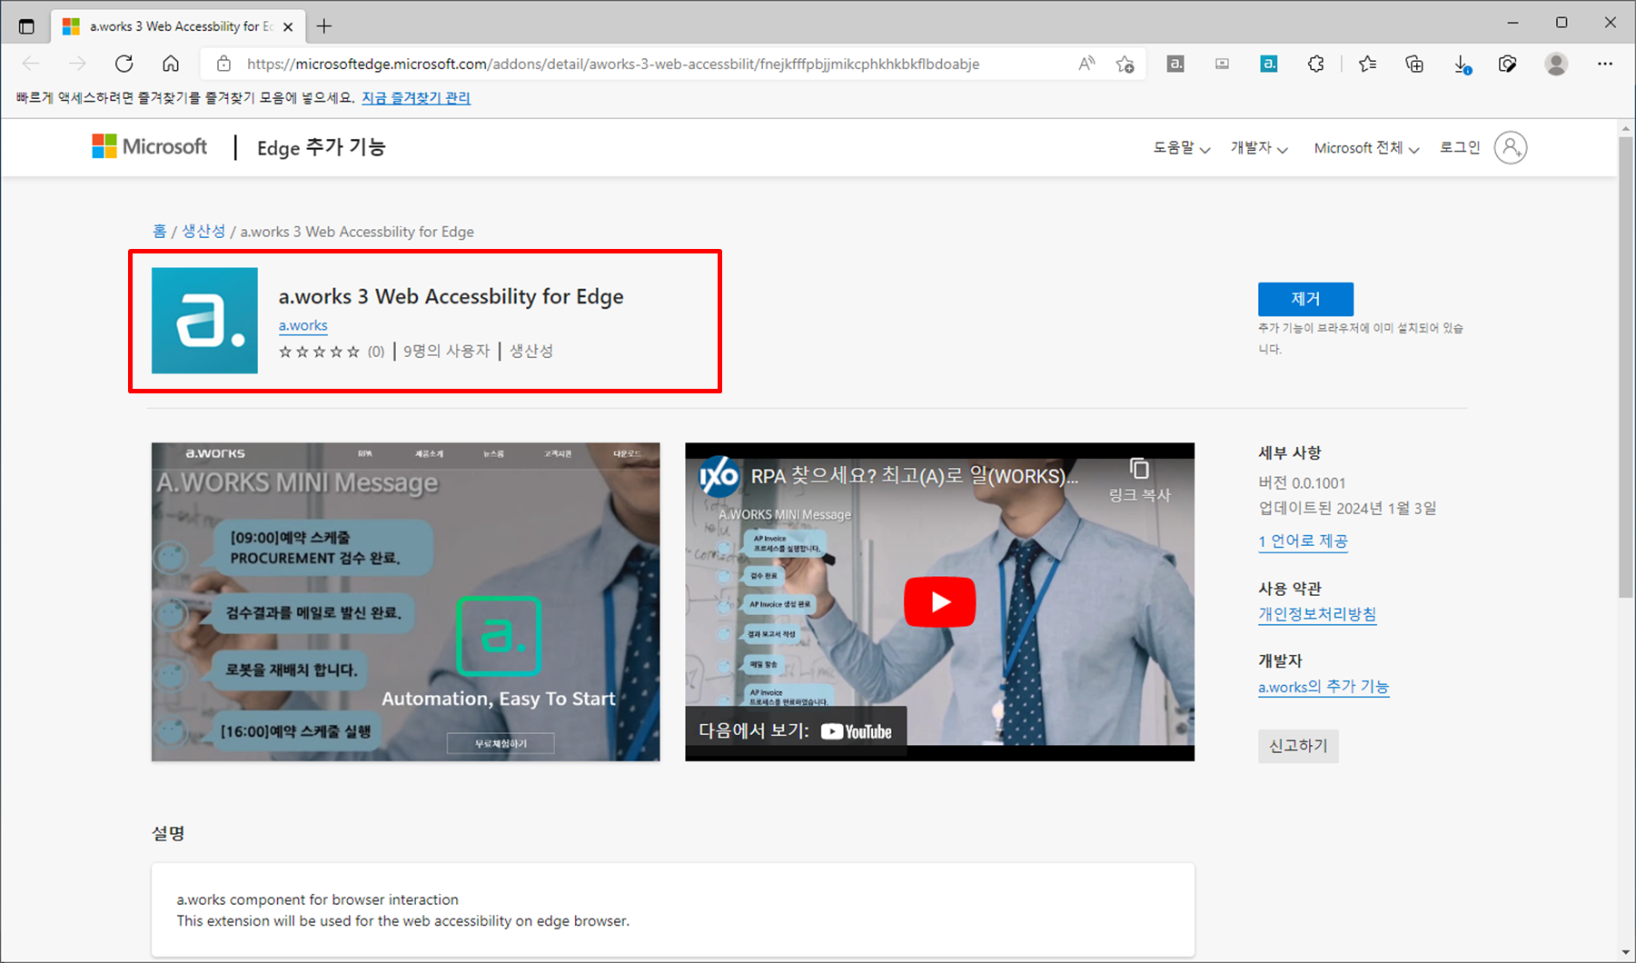Screen dimensions: 1636x963
Task: Open the A.WORKS MINI Message screenshot
Action: pos(406,601)
